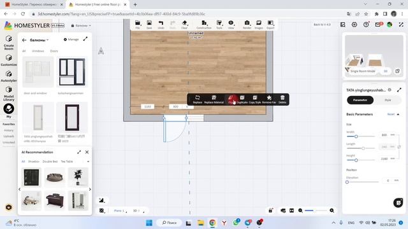This screenshot has height=229, width=408.
Task: Open Favorites in the My list
Action: point(8,124)
